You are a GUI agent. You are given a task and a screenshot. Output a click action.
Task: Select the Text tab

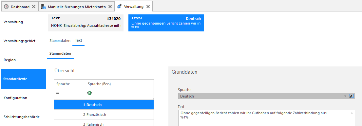coord(79,40)
